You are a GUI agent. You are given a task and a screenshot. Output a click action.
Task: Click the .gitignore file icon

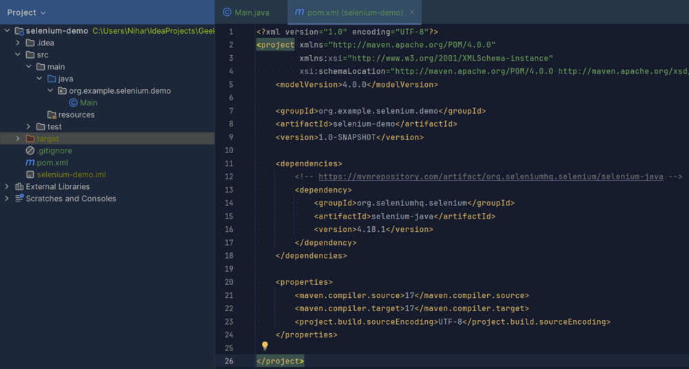click(x=30, y=150)
